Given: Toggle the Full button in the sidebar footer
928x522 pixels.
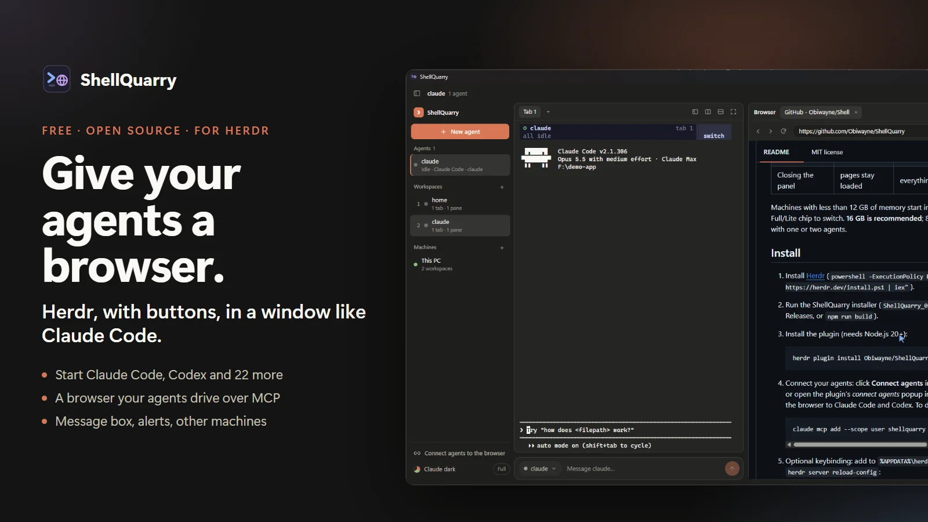Looking at the screenshot, I should pos(502,469).
